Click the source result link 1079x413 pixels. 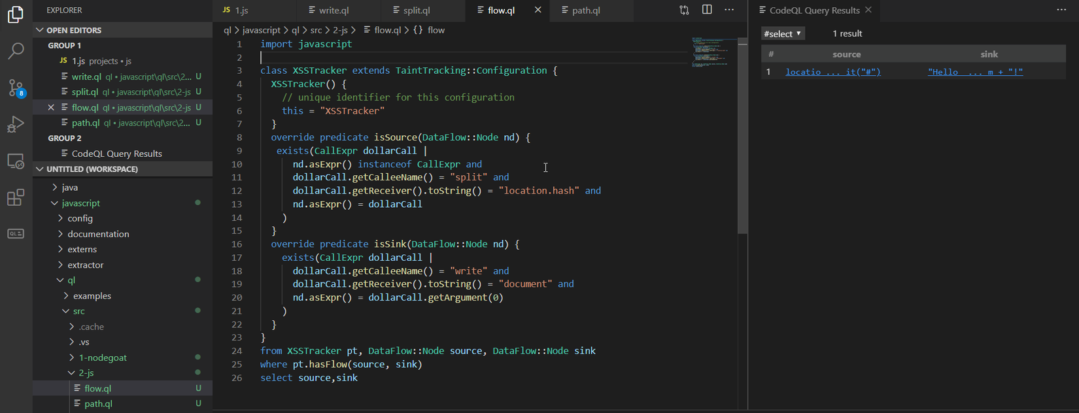[832, 72]
